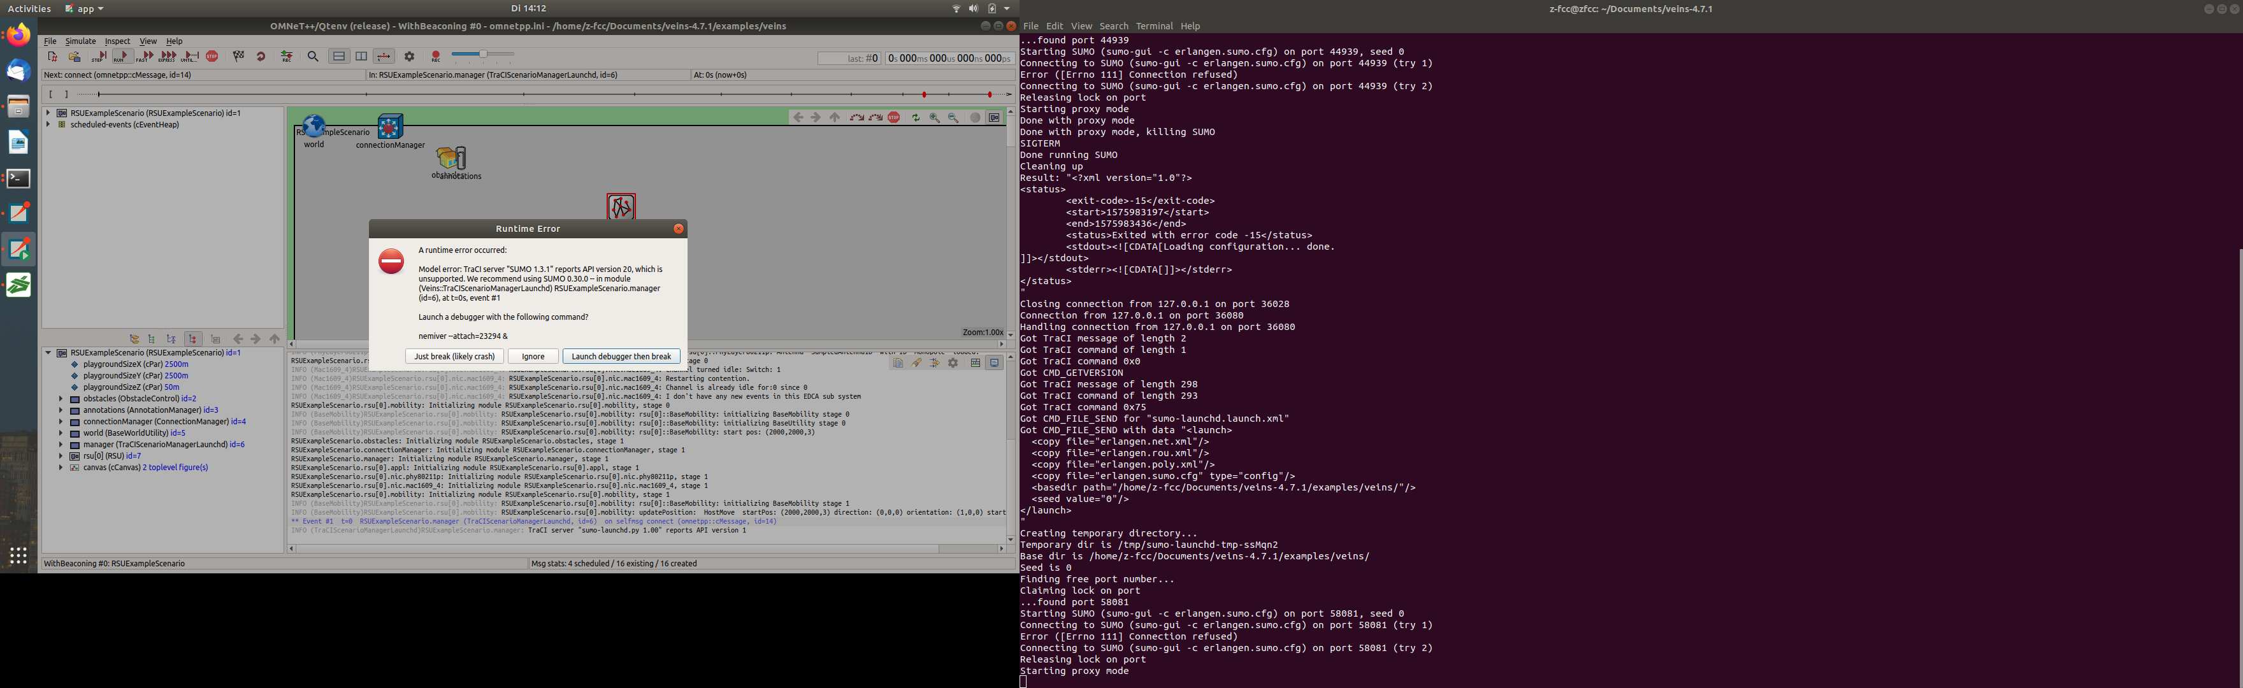Click the RUN simulation toolbar button
The image size is (2243, 688).
coord(122,57)
